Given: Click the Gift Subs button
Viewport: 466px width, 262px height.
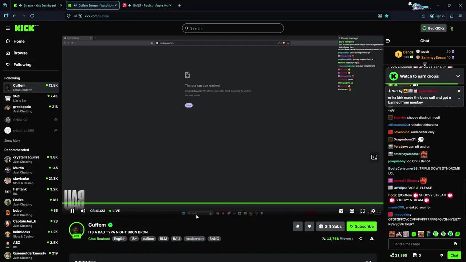Looking at the screenshot, I should point(330,226).
